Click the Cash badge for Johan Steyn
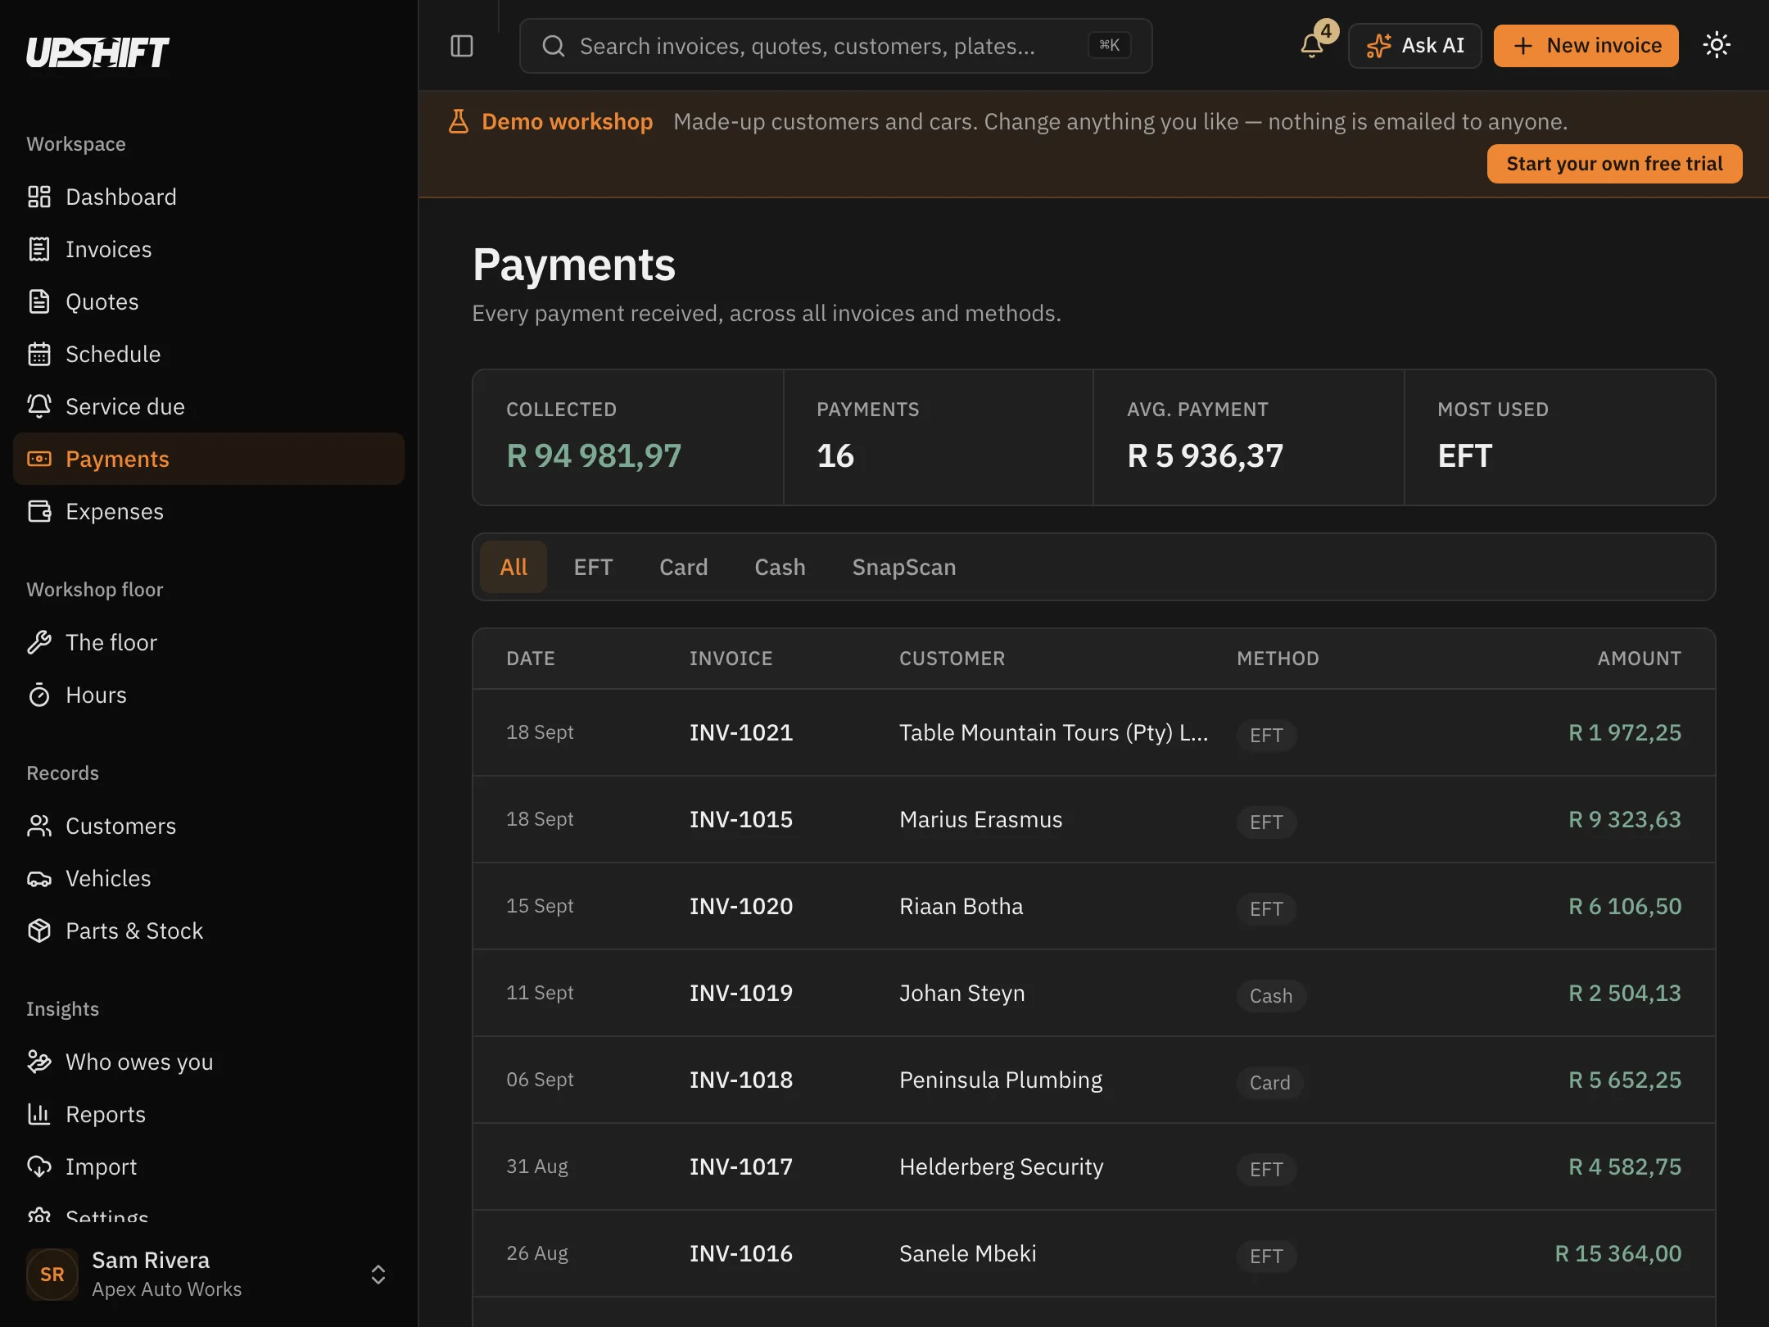Screen dimensions: 1769x1327 pyautogui.click(x=1271, y=996)
